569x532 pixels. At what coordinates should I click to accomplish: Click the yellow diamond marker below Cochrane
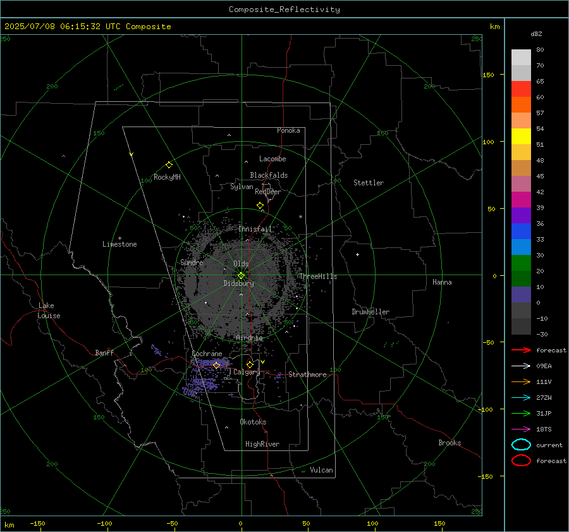coord(216,365)
